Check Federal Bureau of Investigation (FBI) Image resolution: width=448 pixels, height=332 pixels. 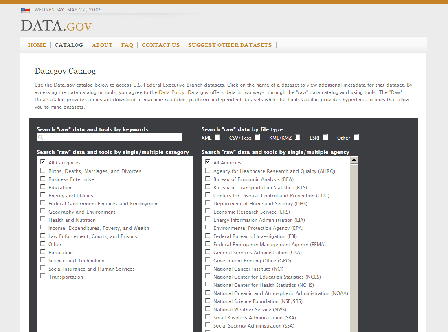point(208,236)
